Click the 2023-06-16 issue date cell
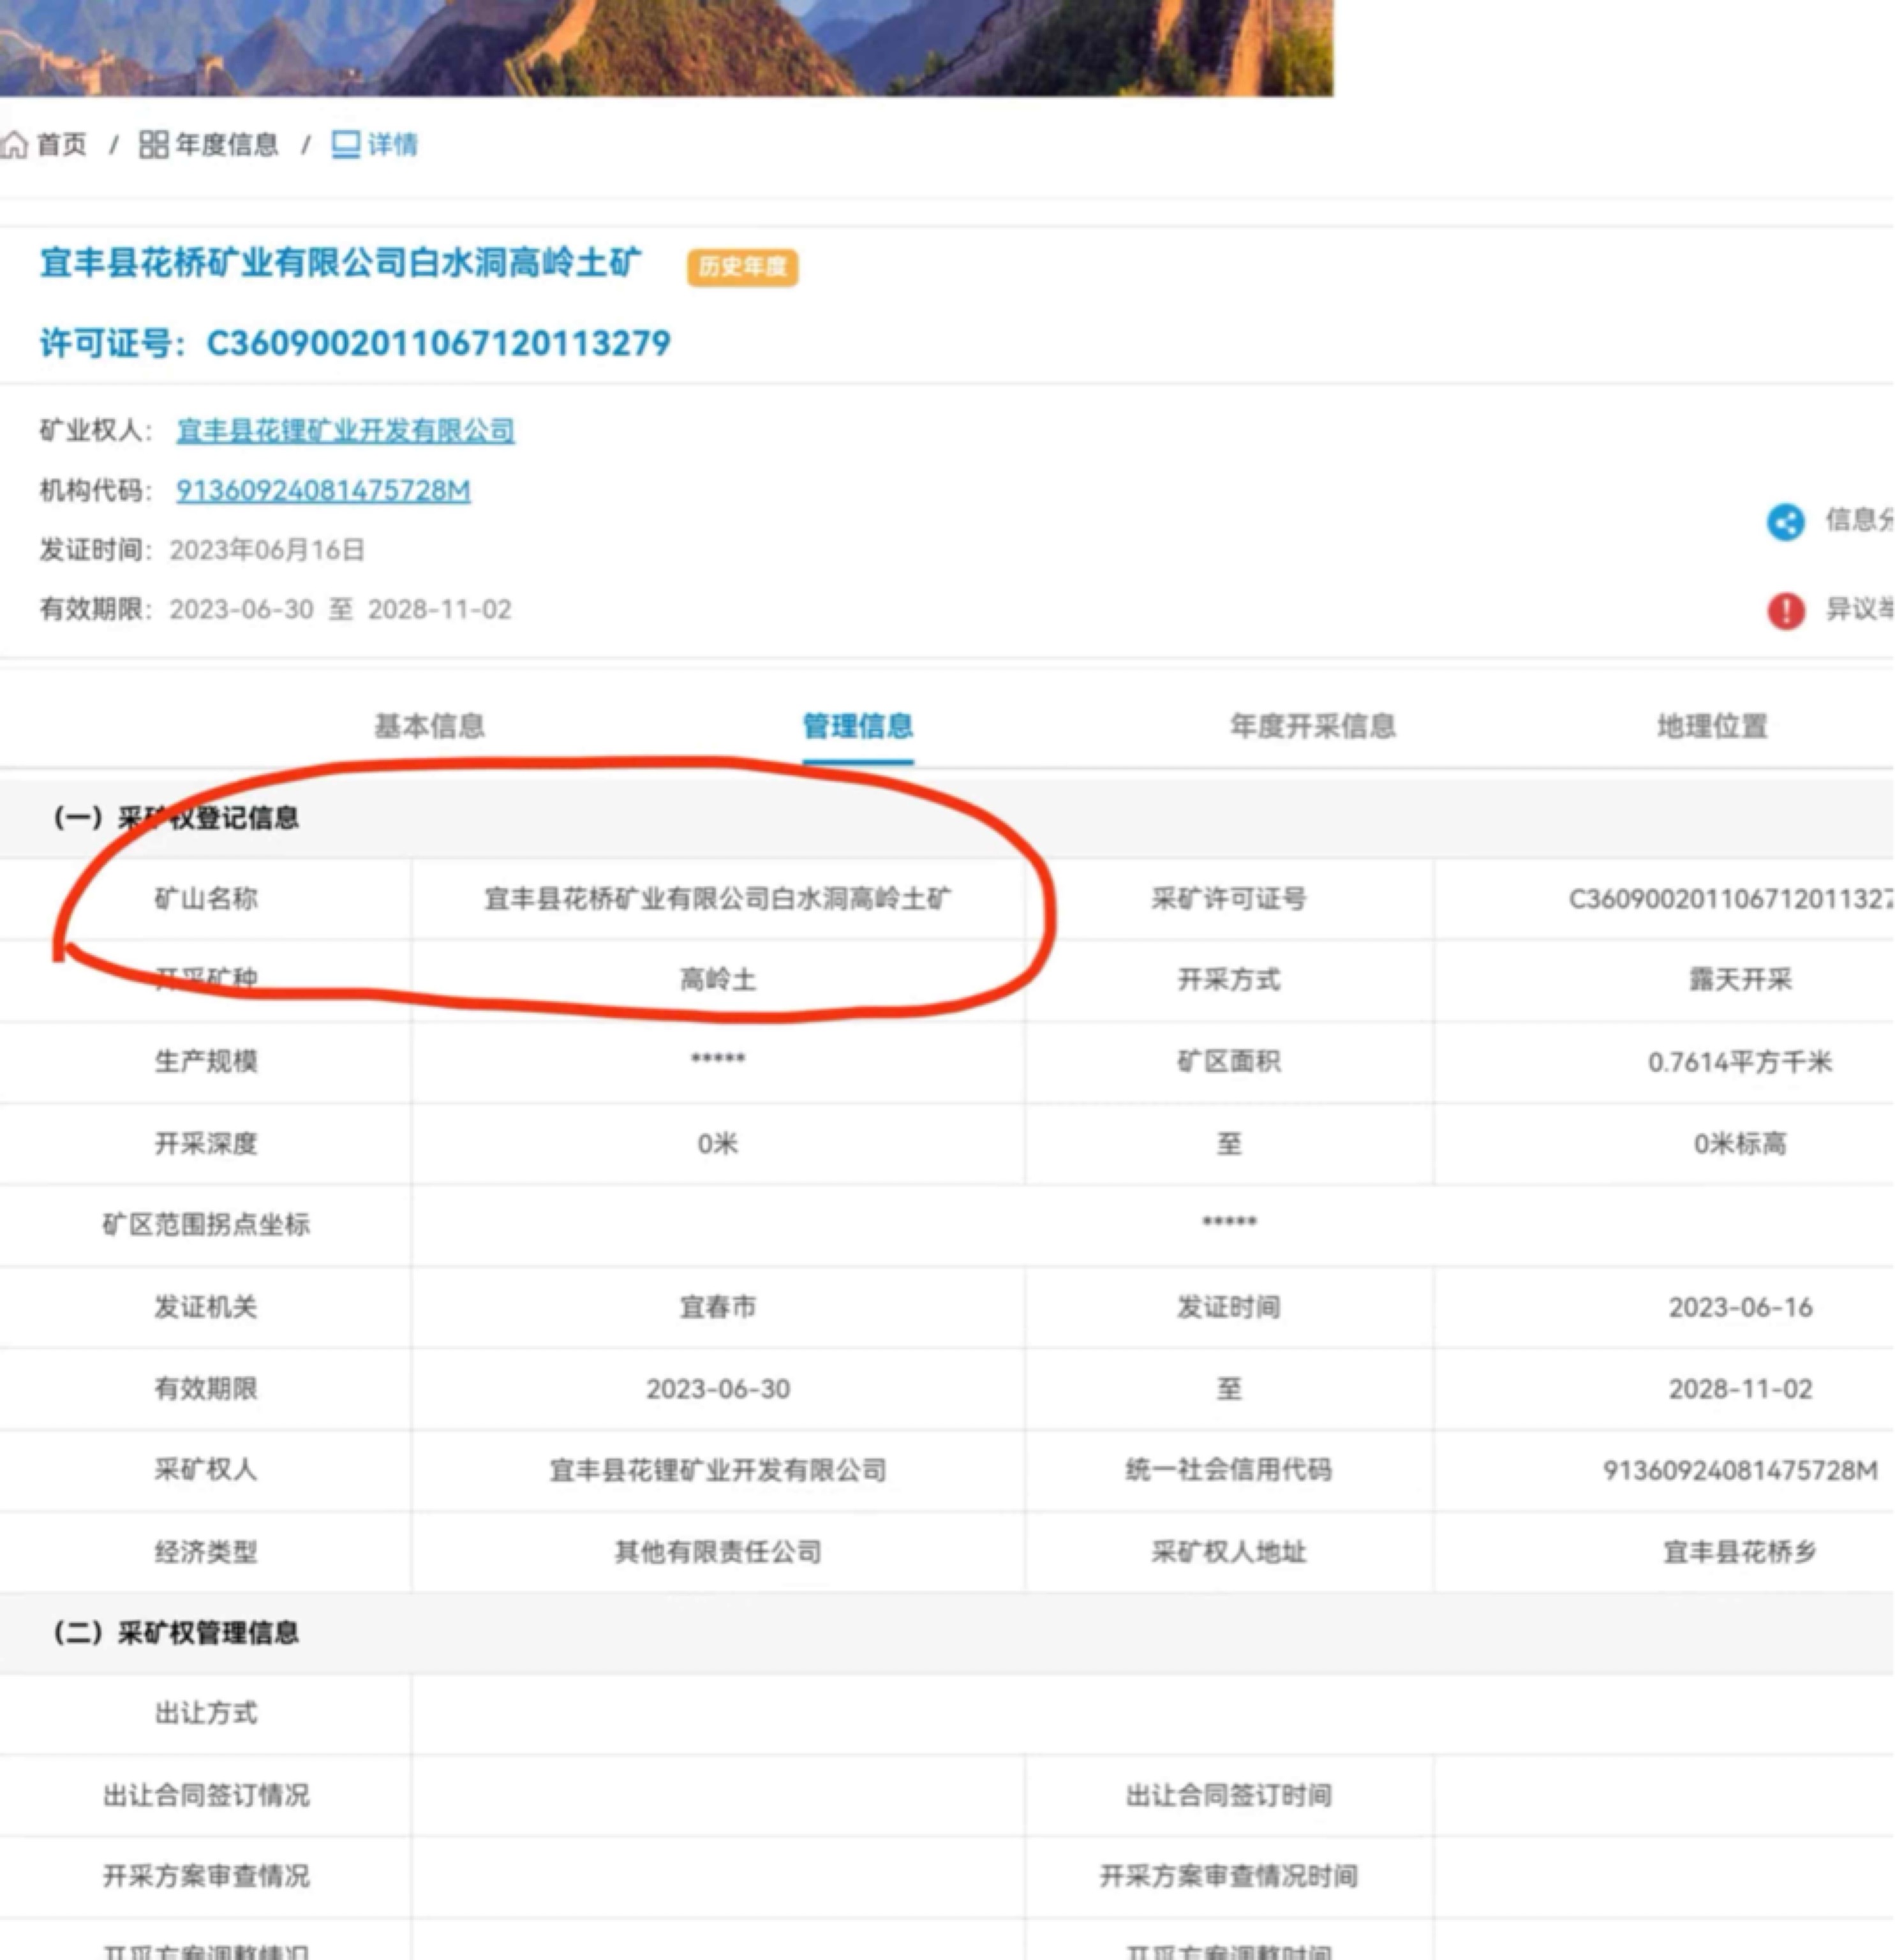This screenshot has height=1960, width=1895. [x=1664, y=1307]
